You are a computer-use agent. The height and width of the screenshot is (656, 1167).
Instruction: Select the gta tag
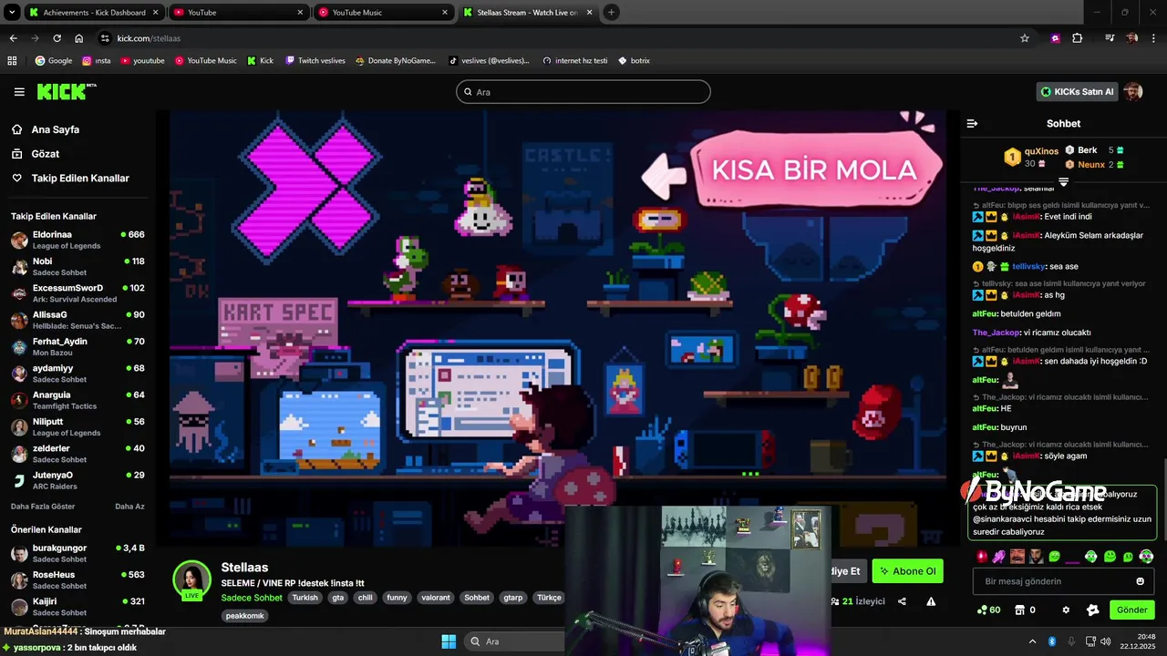tap(338, 598)
